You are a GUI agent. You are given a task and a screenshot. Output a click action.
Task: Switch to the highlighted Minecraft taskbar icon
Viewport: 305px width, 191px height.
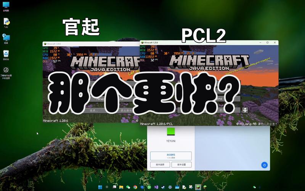tap(198, 187)
